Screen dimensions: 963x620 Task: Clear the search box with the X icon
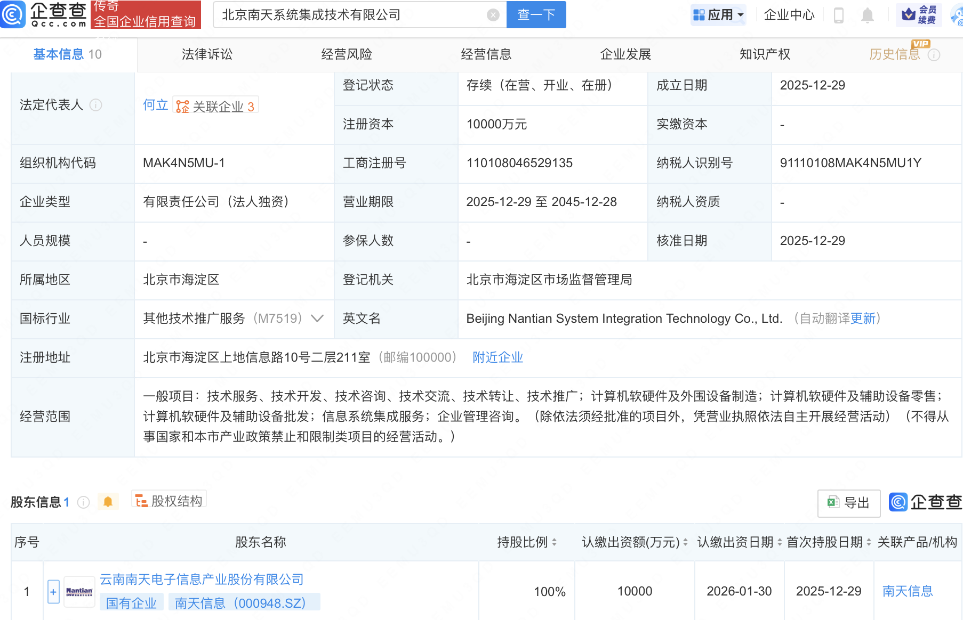(492, 14)
